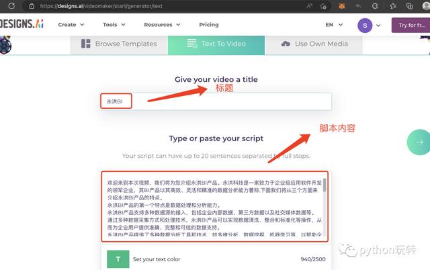
Task: Open the purple S user avatar
Action: (365, 26)
